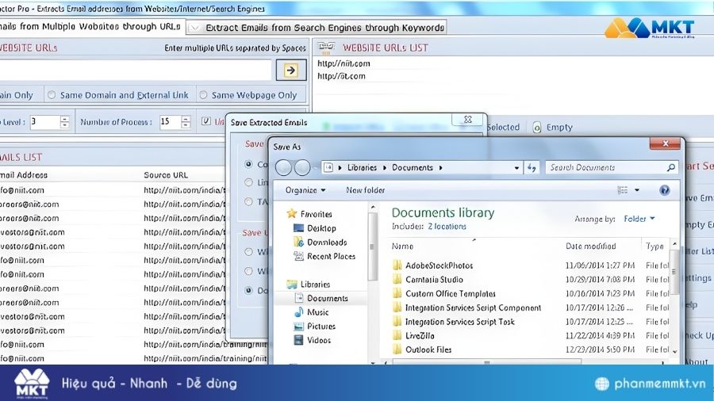The image size is (714, 401).
Task: Click in the Website URLs input field
Action: click(136, 70)
